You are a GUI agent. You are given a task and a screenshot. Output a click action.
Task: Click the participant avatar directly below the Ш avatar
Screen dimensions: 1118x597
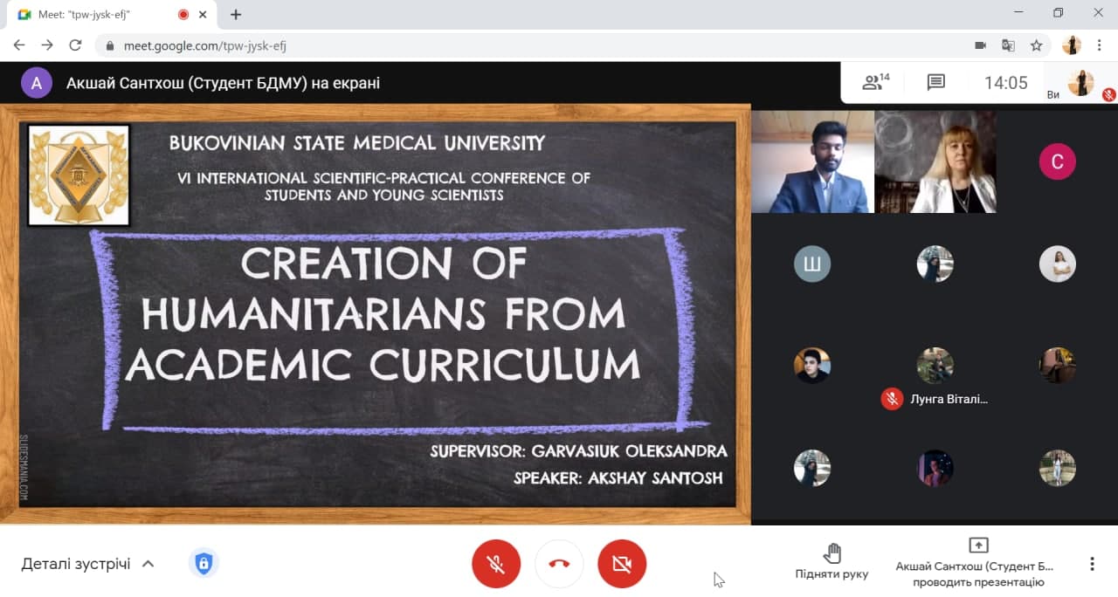pos(812,366)
